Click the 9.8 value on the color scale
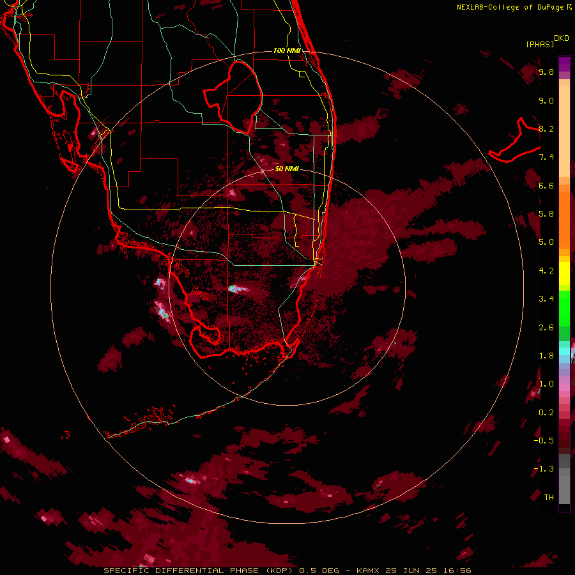This screenshot has height=575, width=575. point(546,72)
